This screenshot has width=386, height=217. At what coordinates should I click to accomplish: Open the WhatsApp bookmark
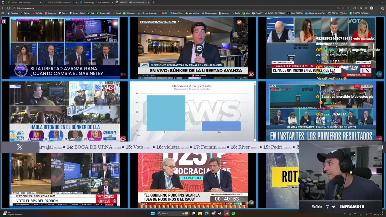tap(129, 13)
